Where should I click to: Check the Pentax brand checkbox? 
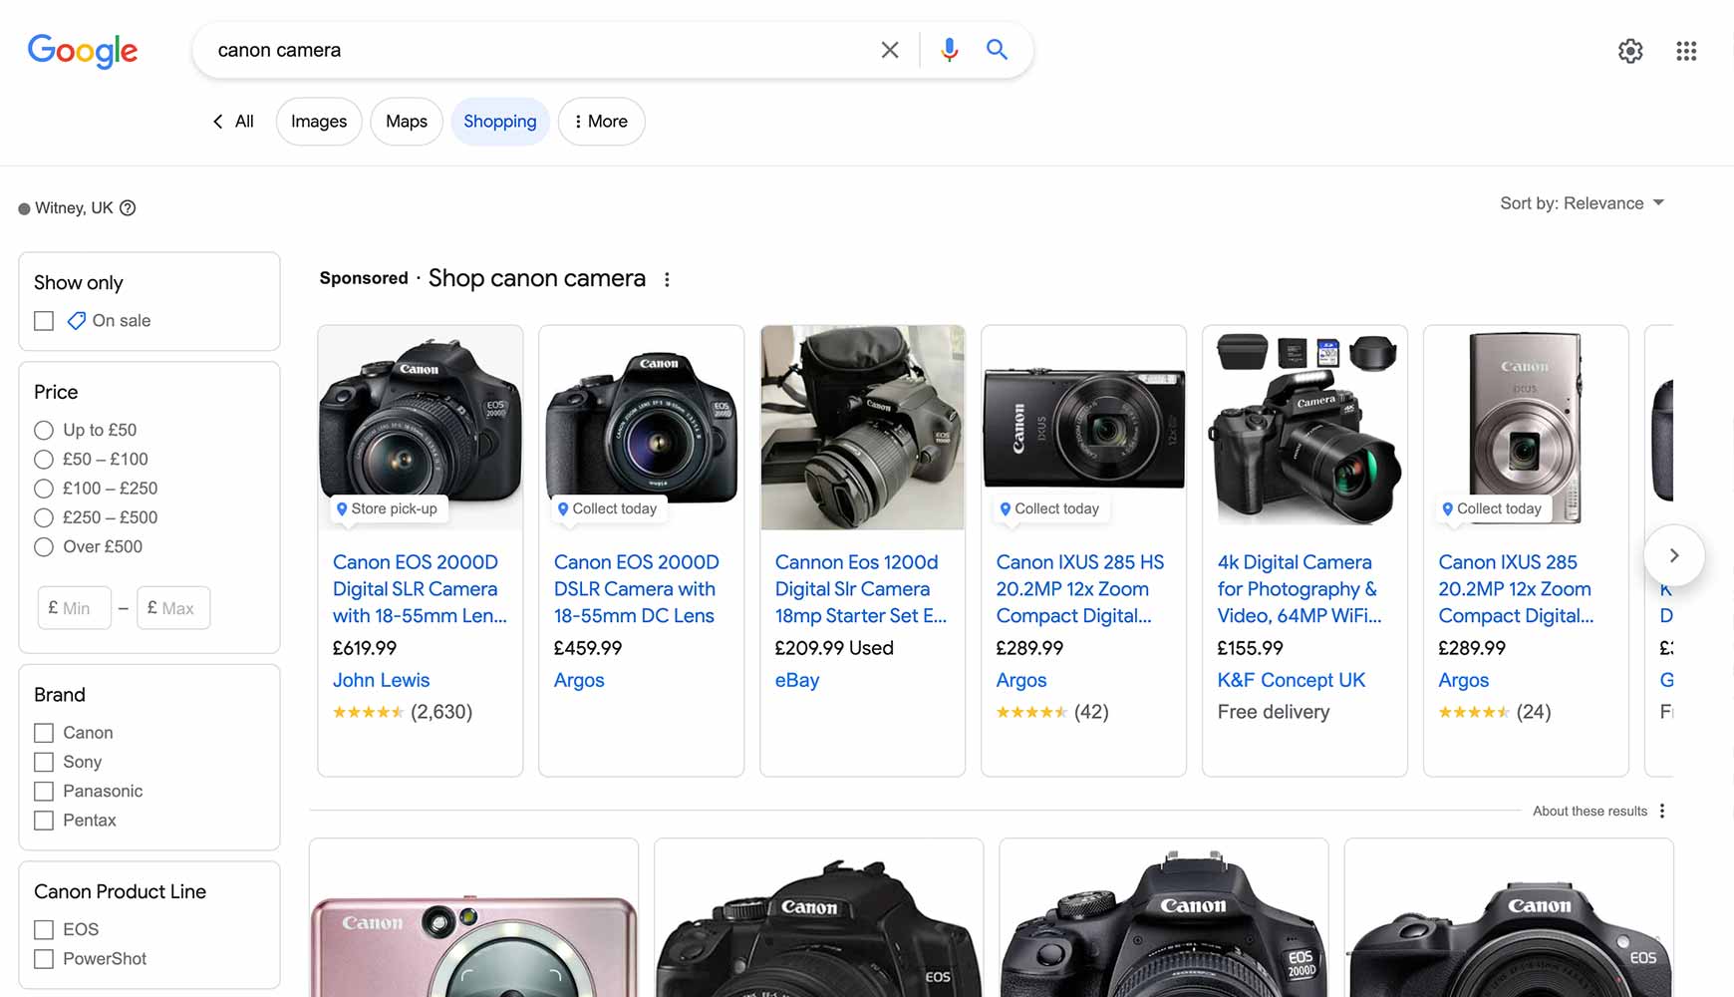(x=44, y=821)
